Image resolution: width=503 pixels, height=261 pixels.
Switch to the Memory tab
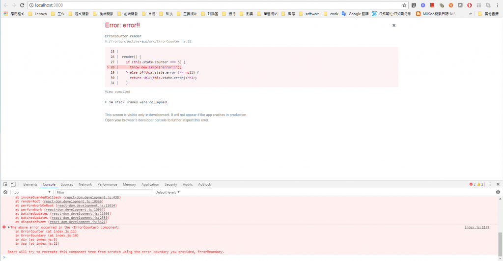tap(129, 185)
